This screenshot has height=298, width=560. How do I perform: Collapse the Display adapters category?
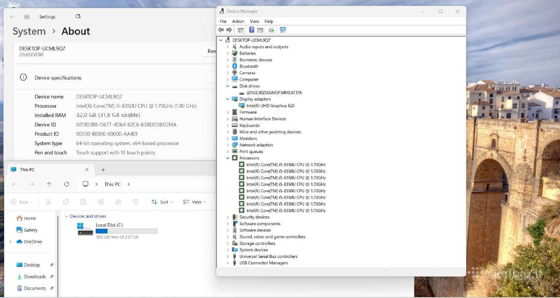coord(228,99)
